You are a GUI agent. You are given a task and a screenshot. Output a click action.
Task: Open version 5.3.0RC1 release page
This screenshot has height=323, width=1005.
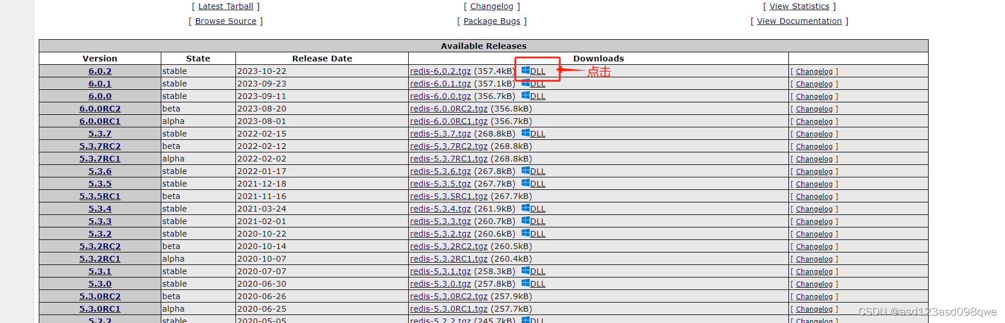100,309
